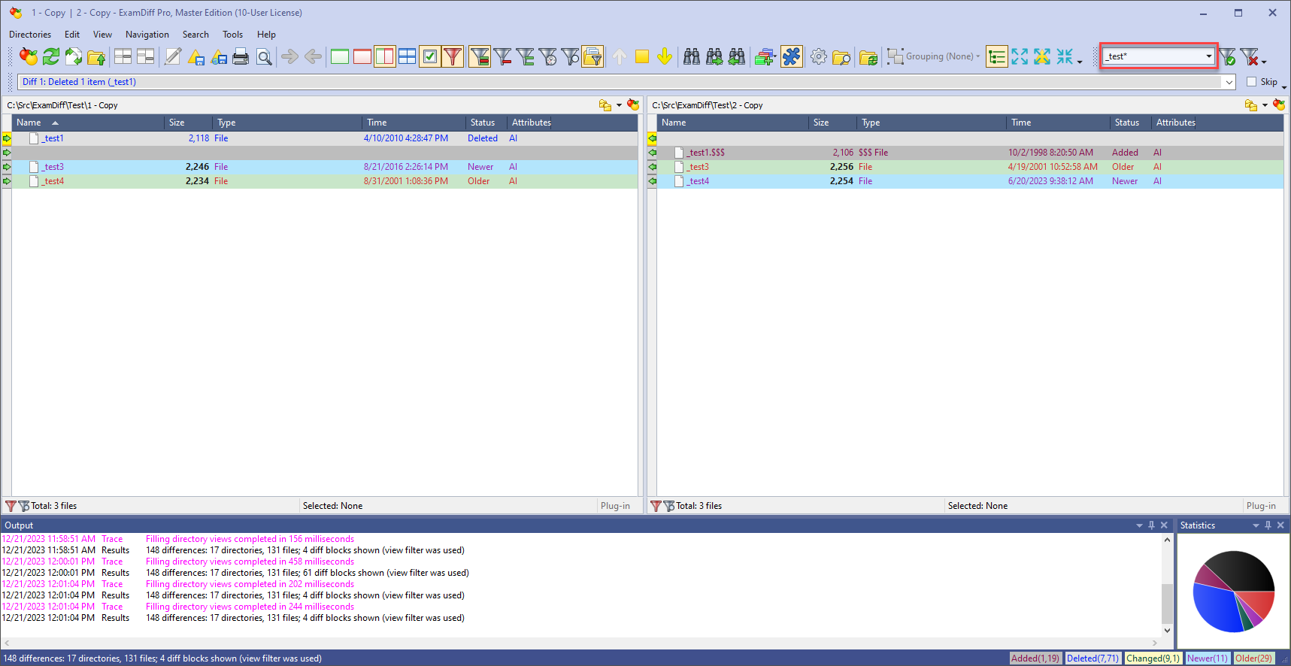1291x666 pixels.
Task: Click the blue Collapse All arrows icon
Action: pos(1065,56)
